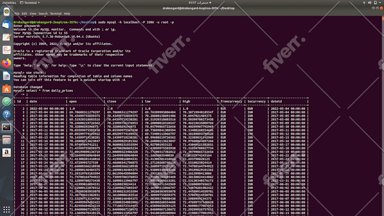Open the Help question-mark dock icon

click(x=7, y=114)
